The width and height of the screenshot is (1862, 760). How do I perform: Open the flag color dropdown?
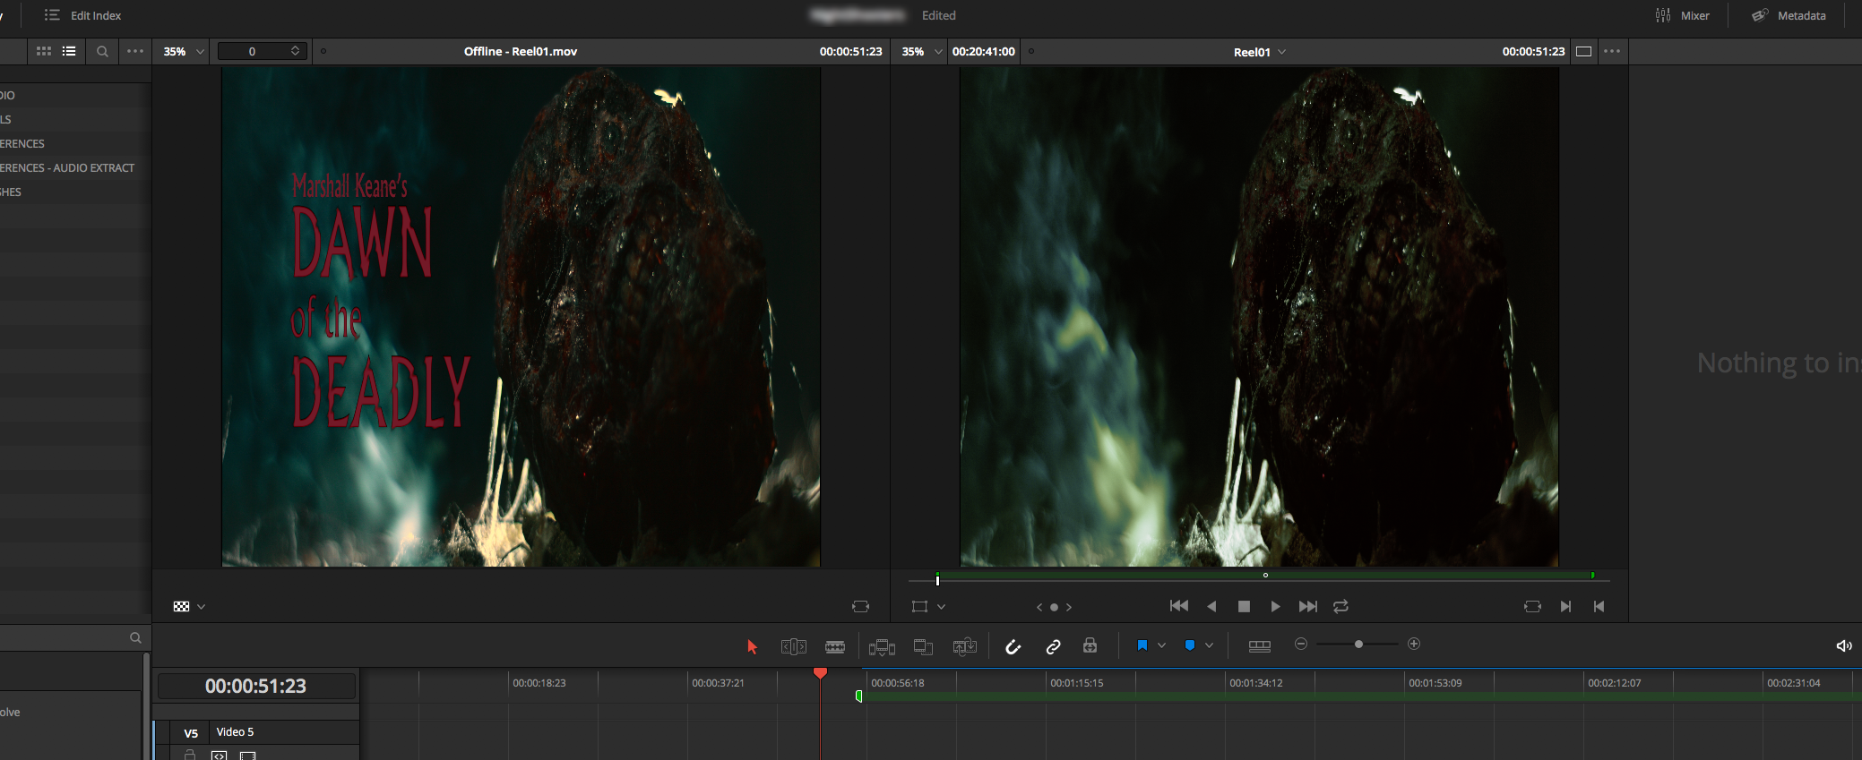tap(1161, 645)
